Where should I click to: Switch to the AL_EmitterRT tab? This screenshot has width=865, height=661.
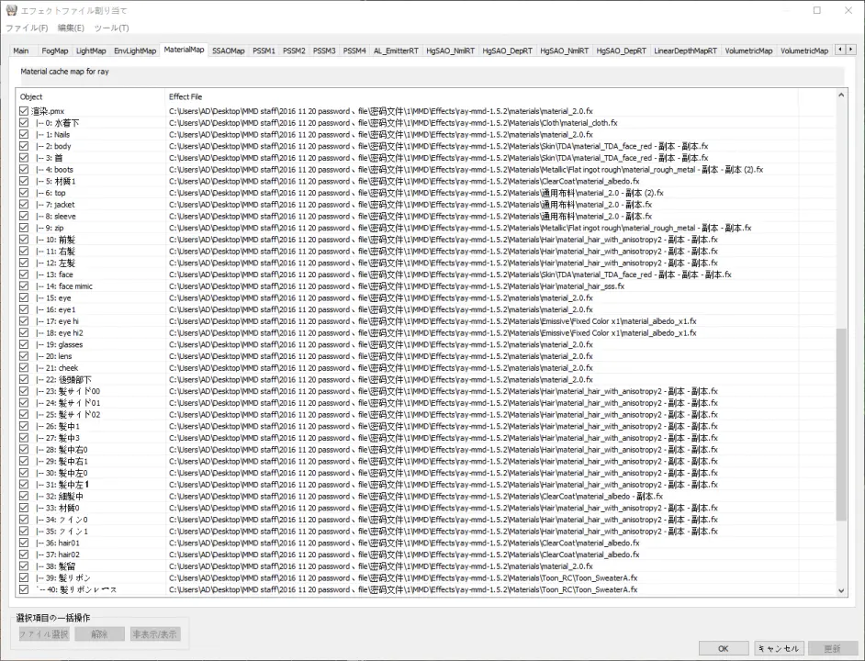pyautogui.click(x=396, y=50)
